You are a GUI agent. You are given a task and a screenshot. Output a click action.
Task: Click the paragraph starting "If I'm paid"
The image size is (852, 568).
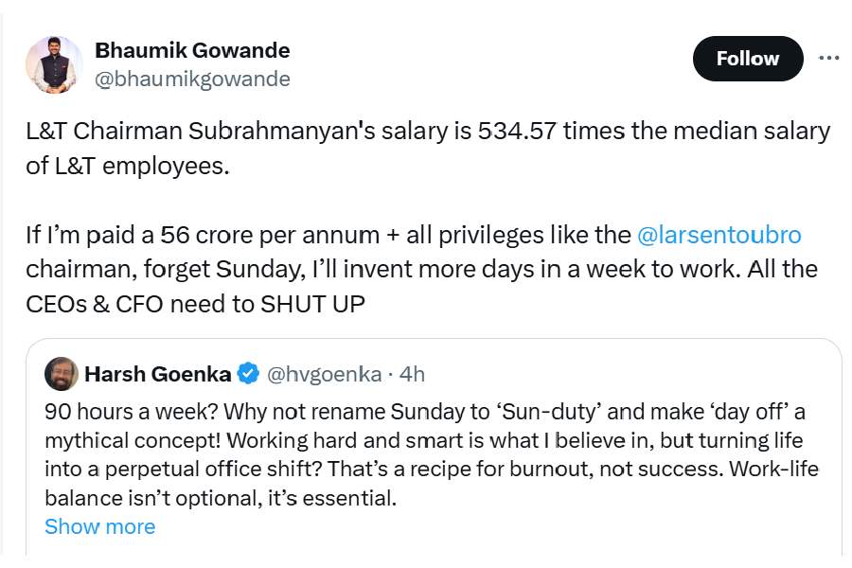pos(417,268)
